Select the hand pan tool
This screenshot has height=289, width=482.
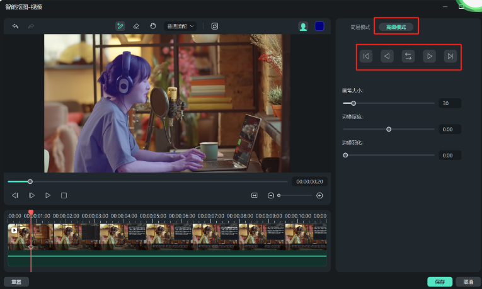point(152,26)
